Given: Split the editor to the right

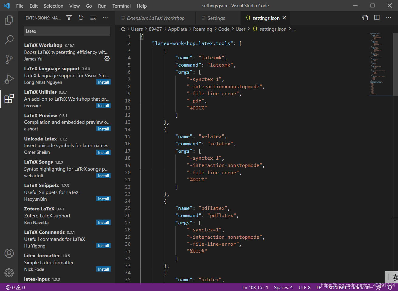Looking at the screenshot, I should 377,18.
